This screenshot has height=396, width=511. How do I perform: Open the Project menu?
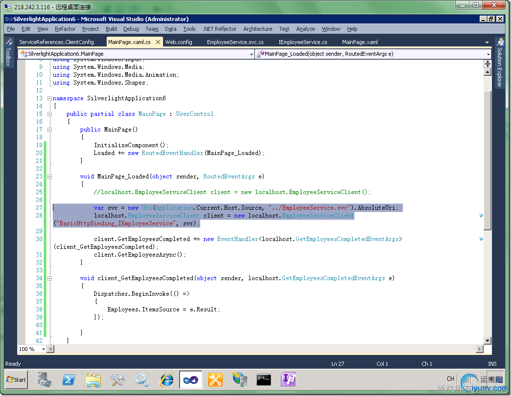pyautogui.click(x=91, y=29)
